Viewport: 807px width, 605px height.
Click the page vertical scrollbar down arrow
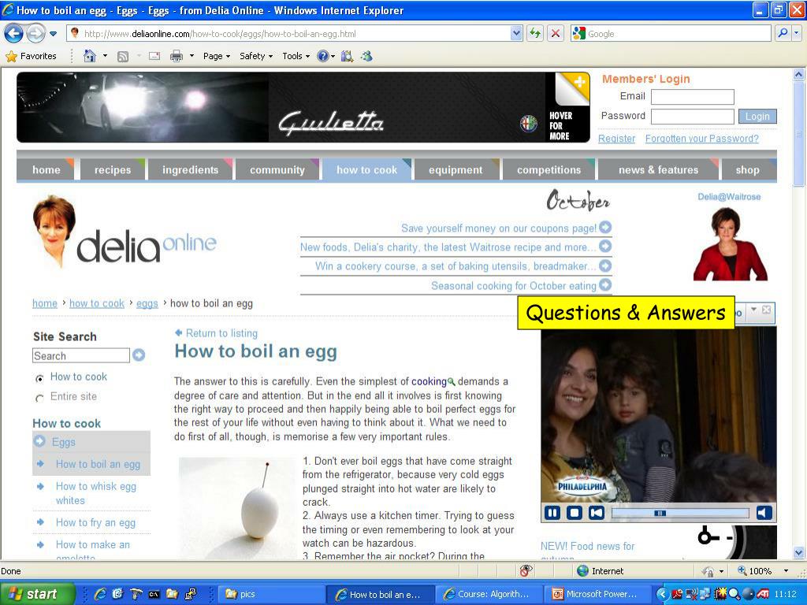tap(799, 553)
